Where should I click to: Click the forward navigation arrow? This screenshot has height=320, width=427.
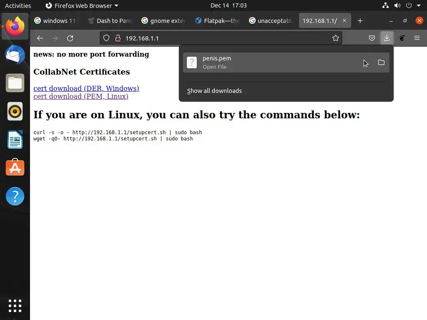coord(55,38)
